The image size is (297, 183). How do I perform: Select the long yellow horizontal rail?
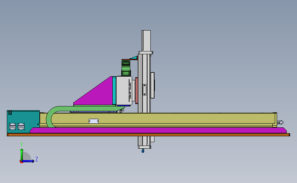point(158,120)
